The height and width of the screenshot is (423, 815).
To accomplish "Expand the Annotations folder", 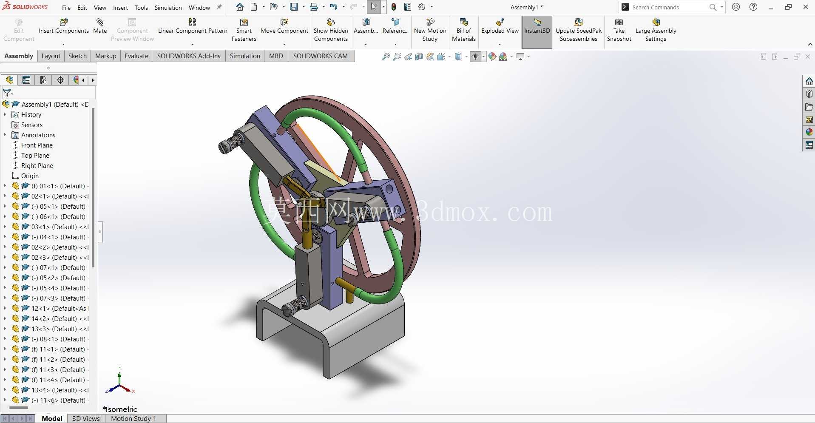I will 5,135.
